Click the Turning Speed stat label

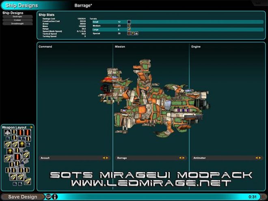point(50,36)
